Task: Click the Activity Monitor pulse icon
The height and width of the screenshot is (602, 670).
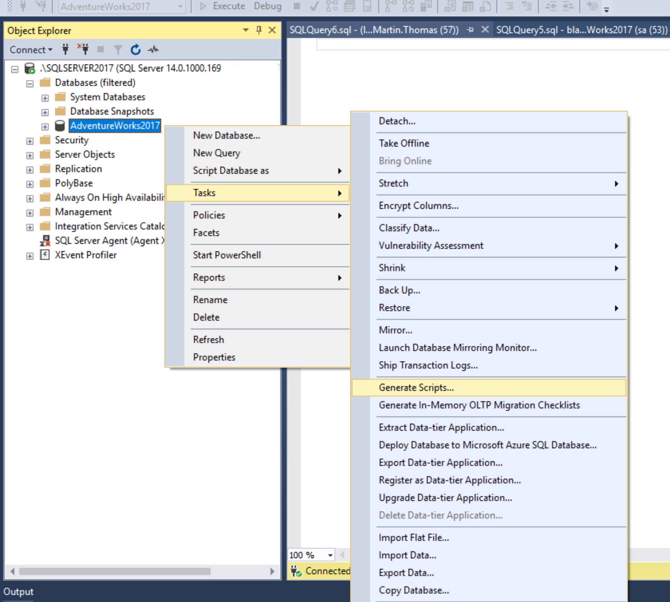Action: pyautogui.click(x=153, y=49)
